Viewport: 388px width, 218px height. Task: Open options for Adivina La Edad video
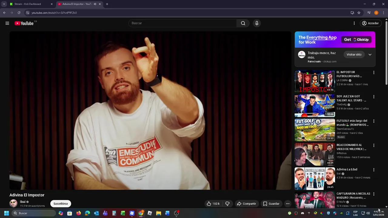tap(374, 170)
